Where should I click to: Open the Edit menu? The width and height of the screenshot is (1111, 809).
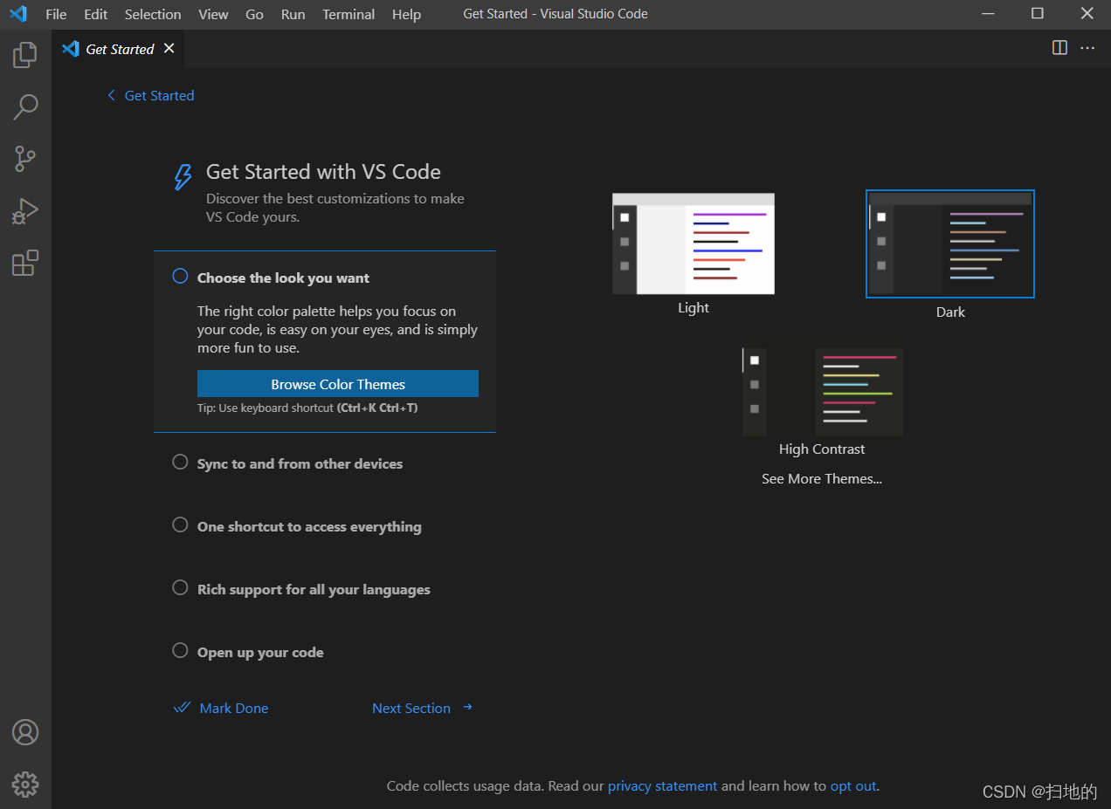(96, 14)
